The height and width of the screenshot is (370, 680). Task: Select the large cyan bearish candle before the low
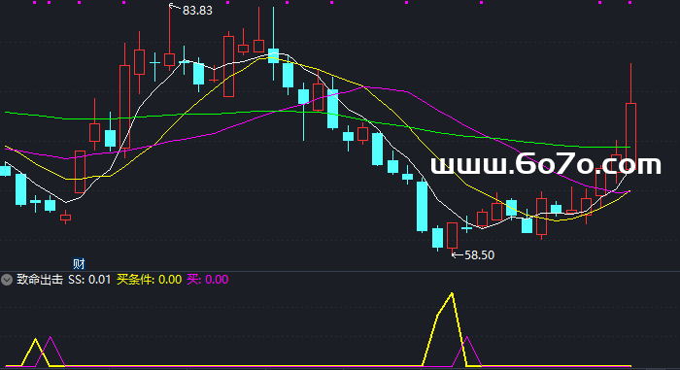[x=422, y=206]
